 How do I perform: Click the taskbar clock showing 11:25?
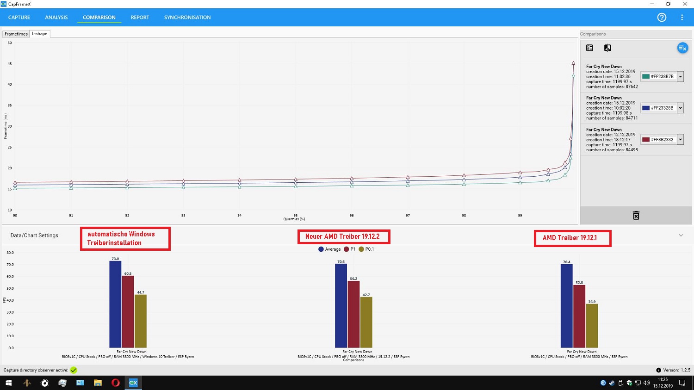[x=663, y=383]
